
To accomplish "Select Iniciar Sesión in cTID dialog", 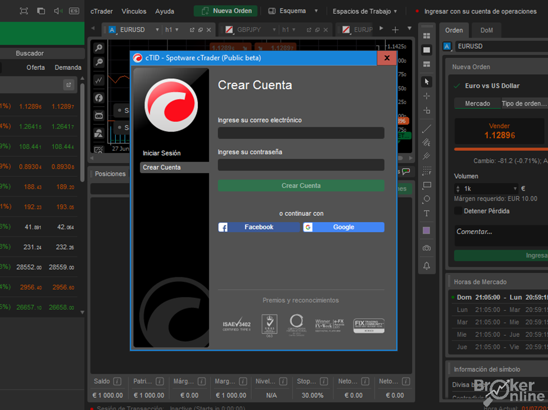I will tap(161, 153).
